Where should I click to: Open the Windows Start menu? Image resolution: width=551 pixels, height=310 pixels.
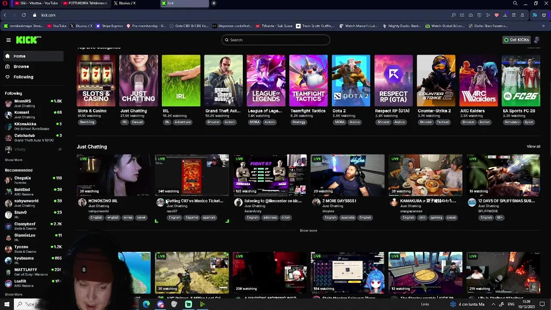point(6,304)
